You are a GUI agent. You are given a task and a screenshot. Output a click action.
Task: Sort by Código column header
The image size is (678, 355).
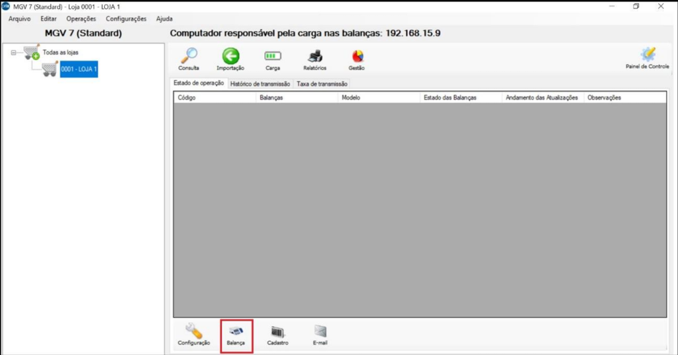tap(215, 98)
